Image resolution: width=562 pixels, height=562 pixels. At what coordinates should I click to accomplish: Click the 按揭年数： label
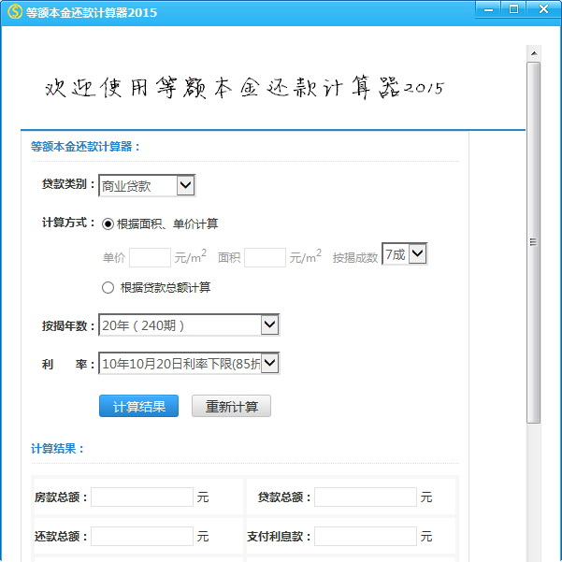tap(68, 325)
